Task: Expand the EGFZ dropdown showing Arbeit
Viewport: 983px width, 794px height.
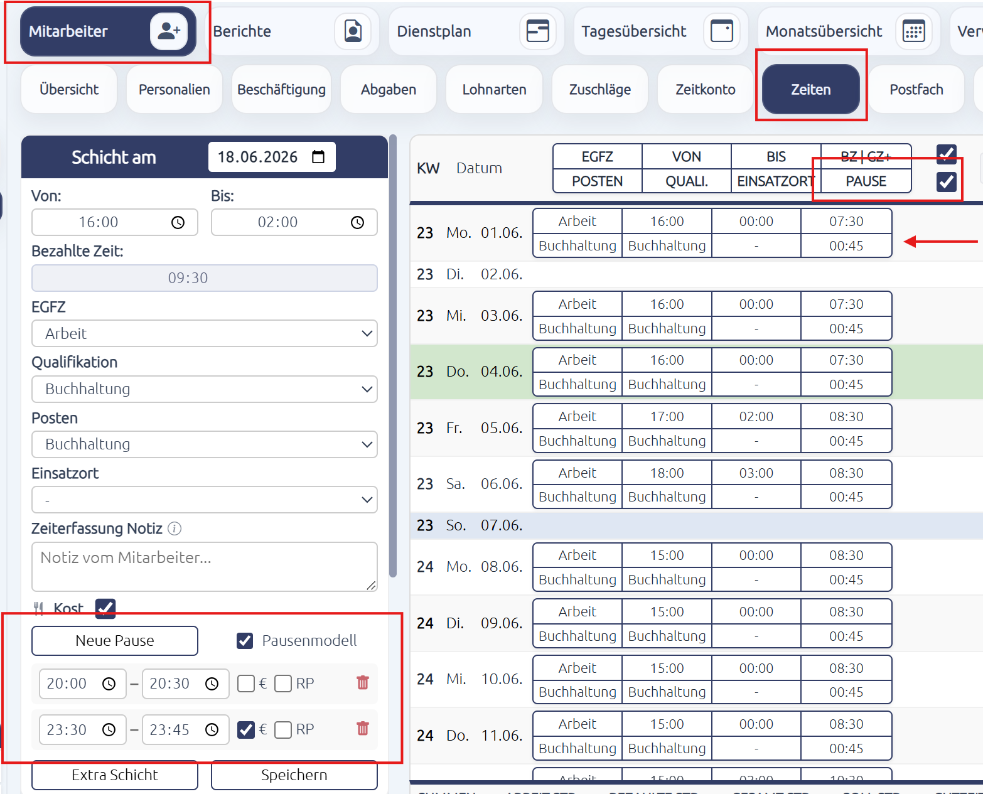Action: 205,333
